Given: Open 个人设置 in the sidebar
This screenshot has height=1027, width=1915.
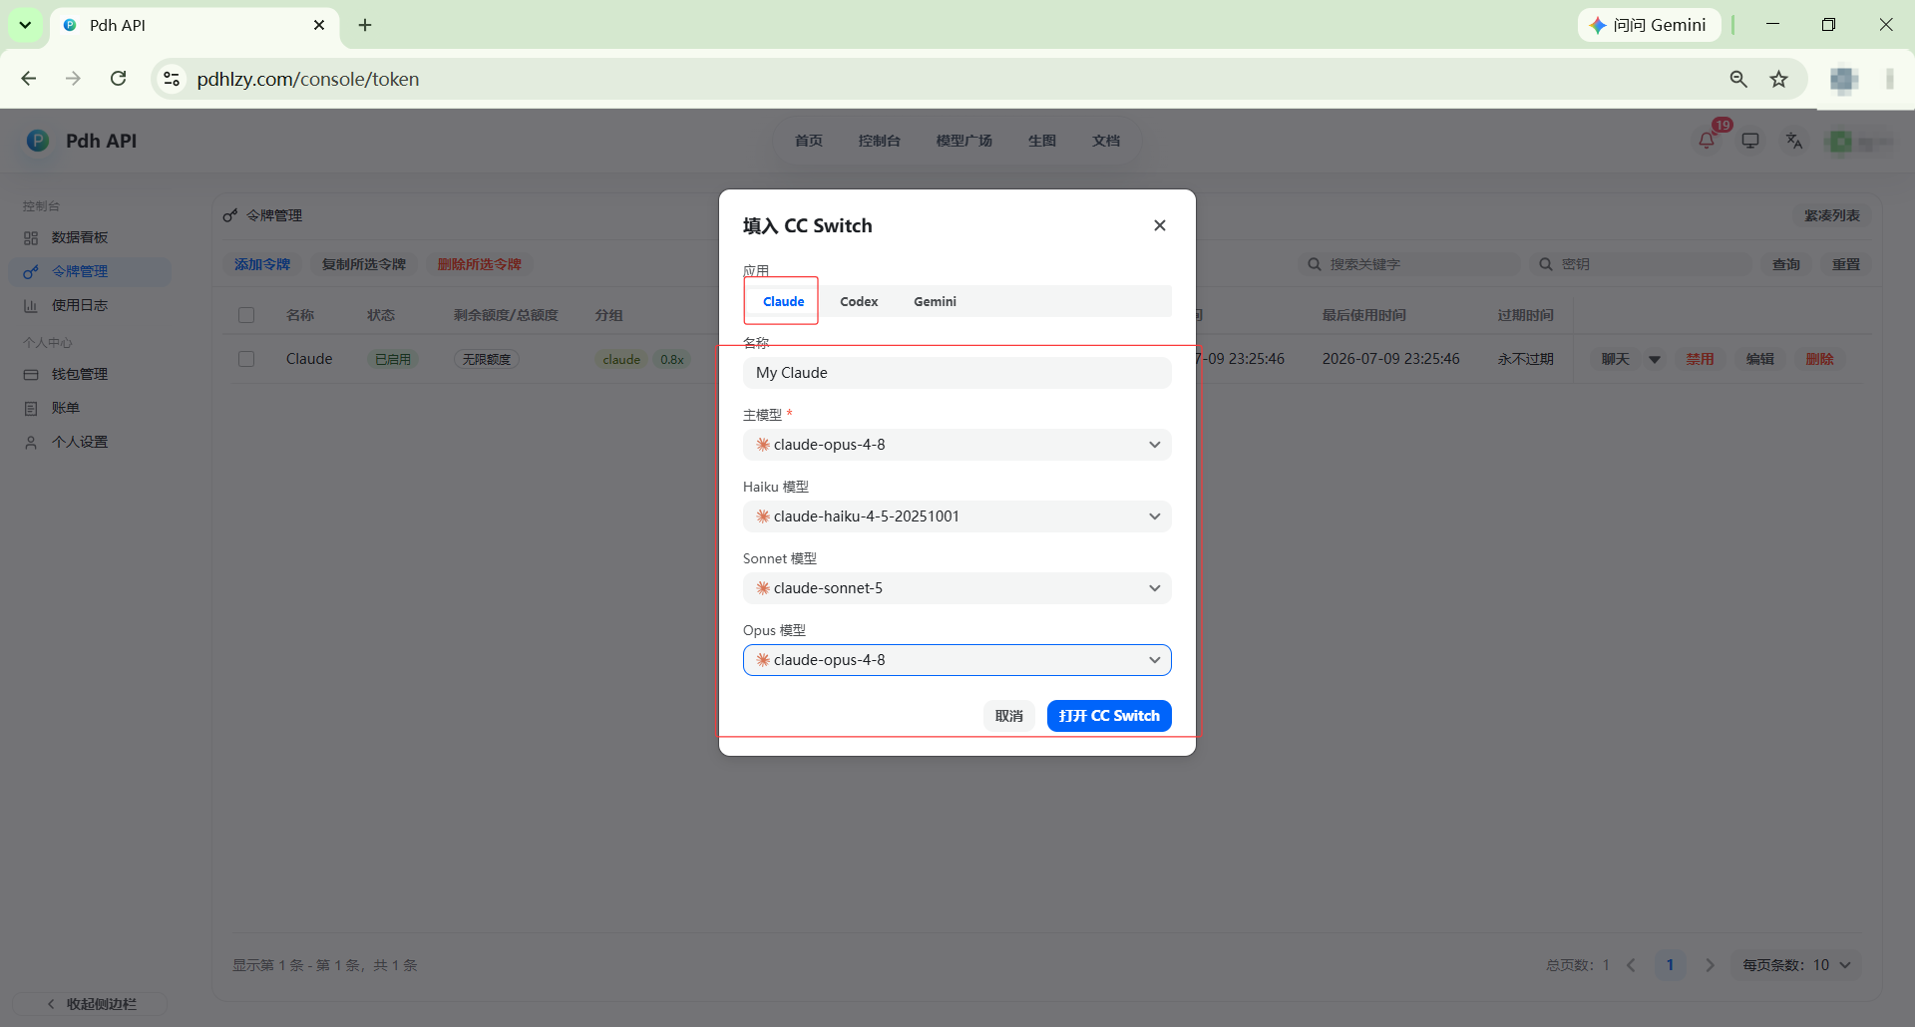Looking at the screenshot, I should pos(80,442).
